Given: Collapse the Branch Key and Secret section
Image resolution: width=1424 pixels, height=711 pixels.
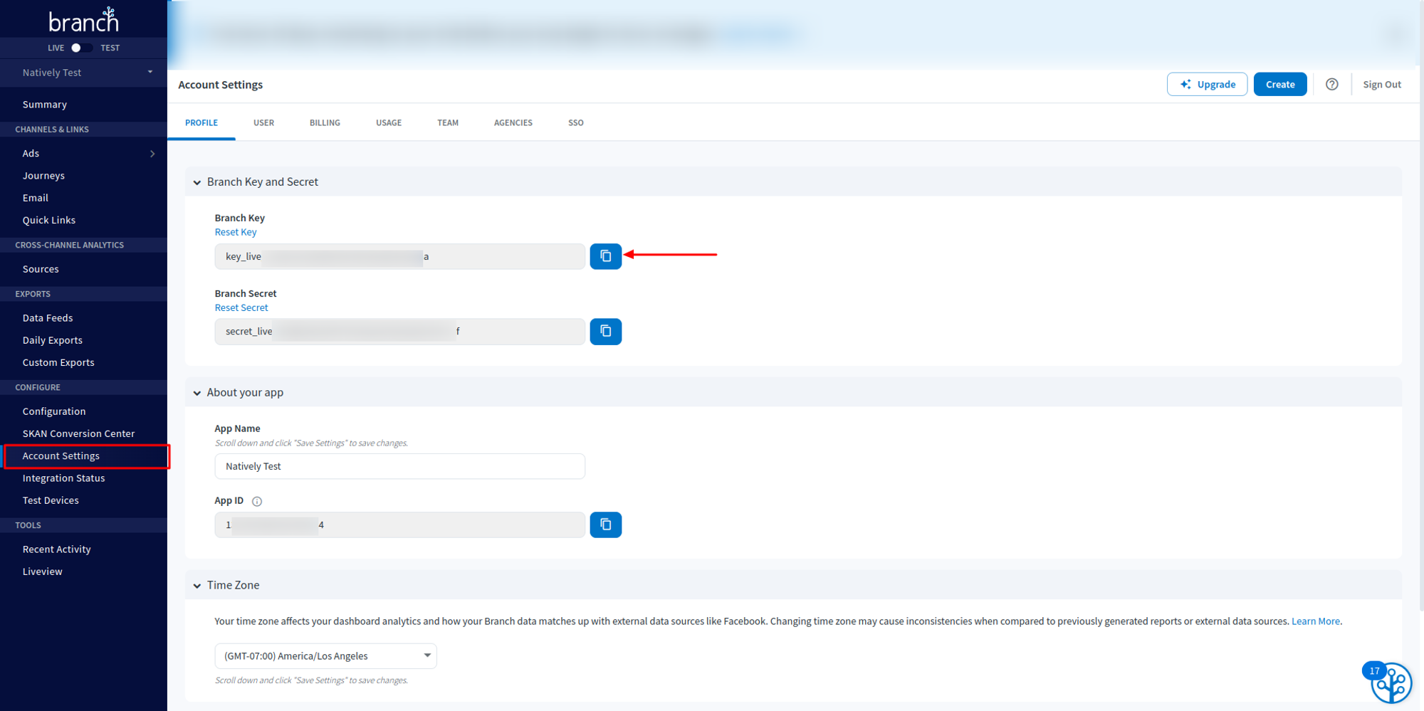Looking at the screenshot, I should pyautogui.click(x=197, y=183).
